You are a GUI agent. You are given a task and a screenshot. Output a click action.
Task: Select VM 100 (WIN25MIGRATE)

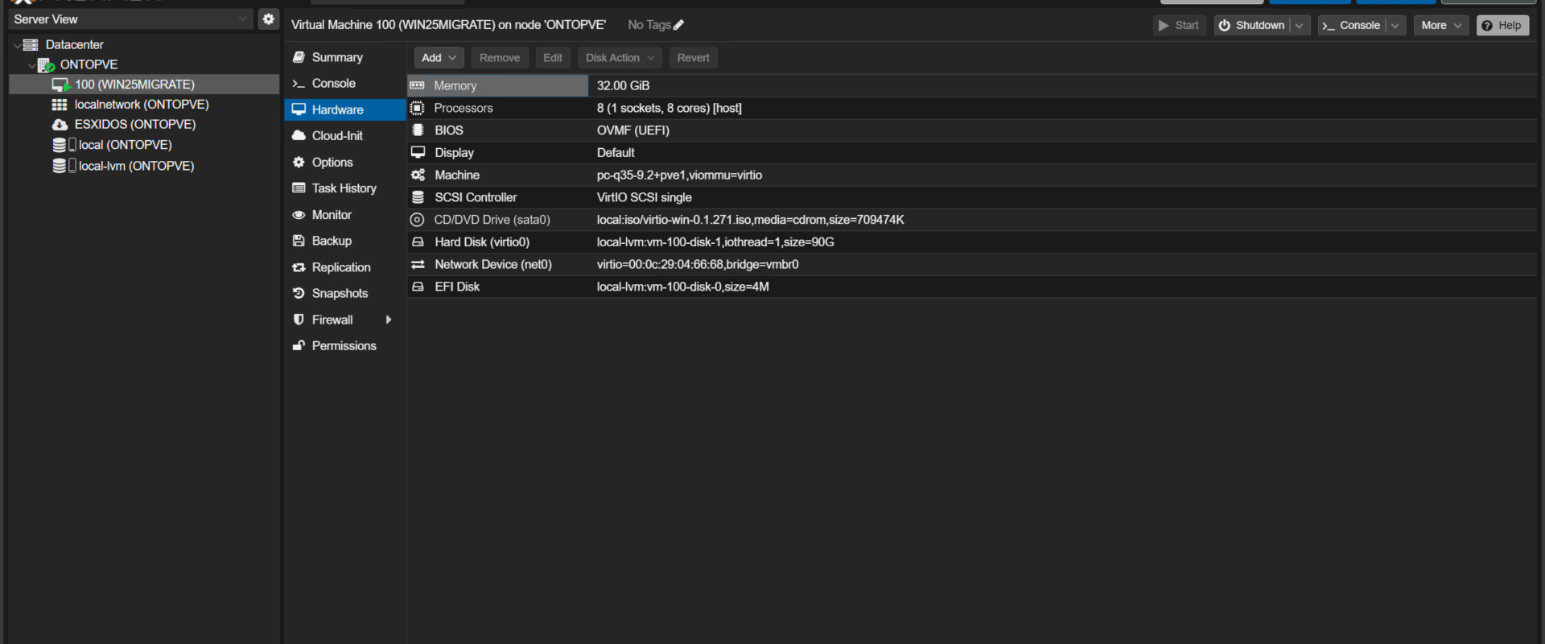pyautogui.click(x=144, y=85)
